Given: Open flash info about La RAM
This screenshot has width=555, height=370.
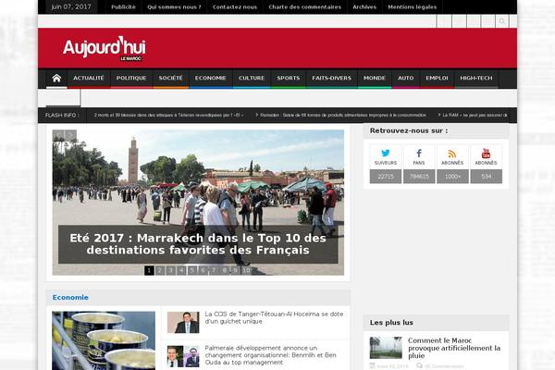Looking at the screenshot, I should click(x=475, y=115).
